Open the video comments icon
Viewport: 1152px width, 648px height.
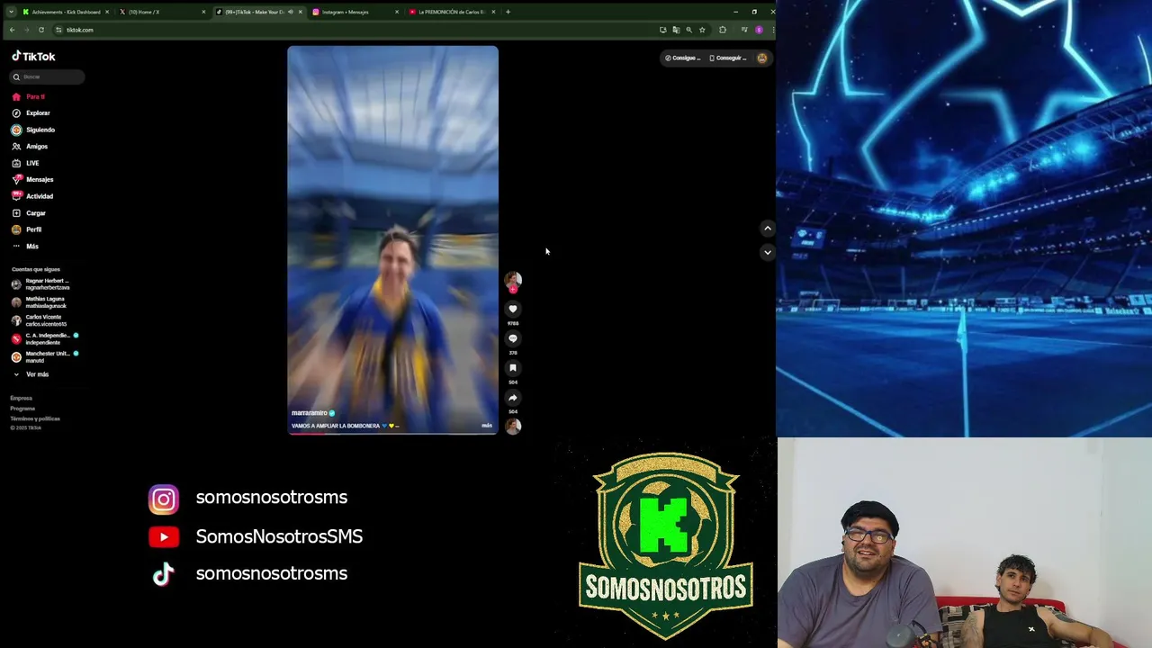(513, 338)
